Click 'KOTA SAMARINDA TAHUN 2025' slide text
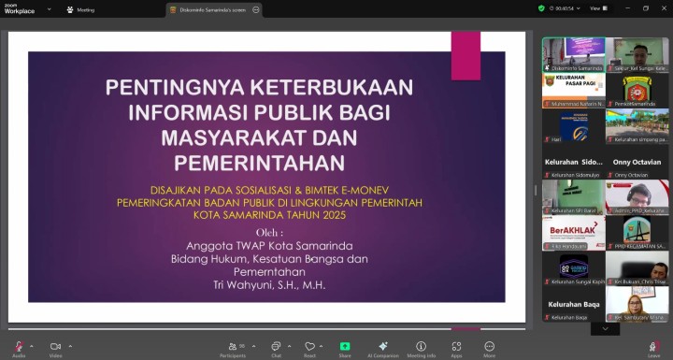673x360 pixels. point(269,215)
